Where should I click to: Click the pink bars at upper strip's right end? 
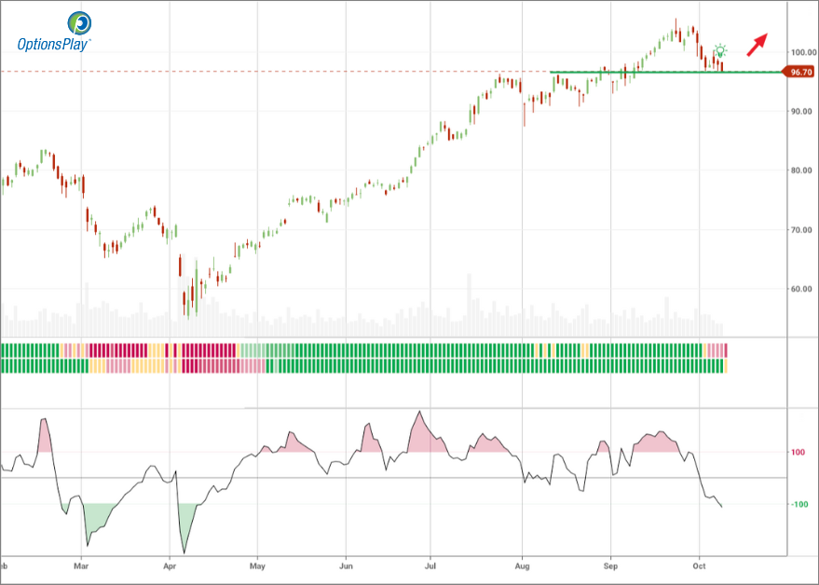click(x=717, y=350)
